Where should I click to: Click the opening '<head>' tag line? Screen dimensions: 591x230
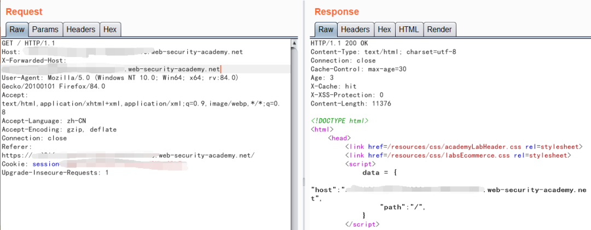(x=339, y=138)
